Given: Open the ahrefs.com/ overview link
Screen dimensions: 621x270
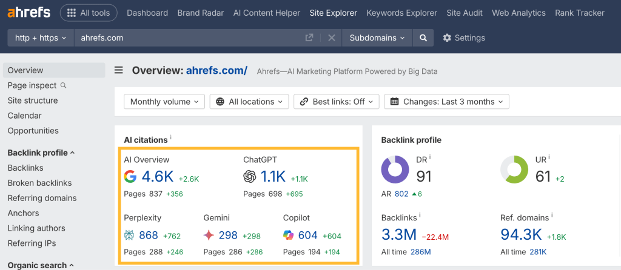Looking at the screenshot, I should 217,71.
